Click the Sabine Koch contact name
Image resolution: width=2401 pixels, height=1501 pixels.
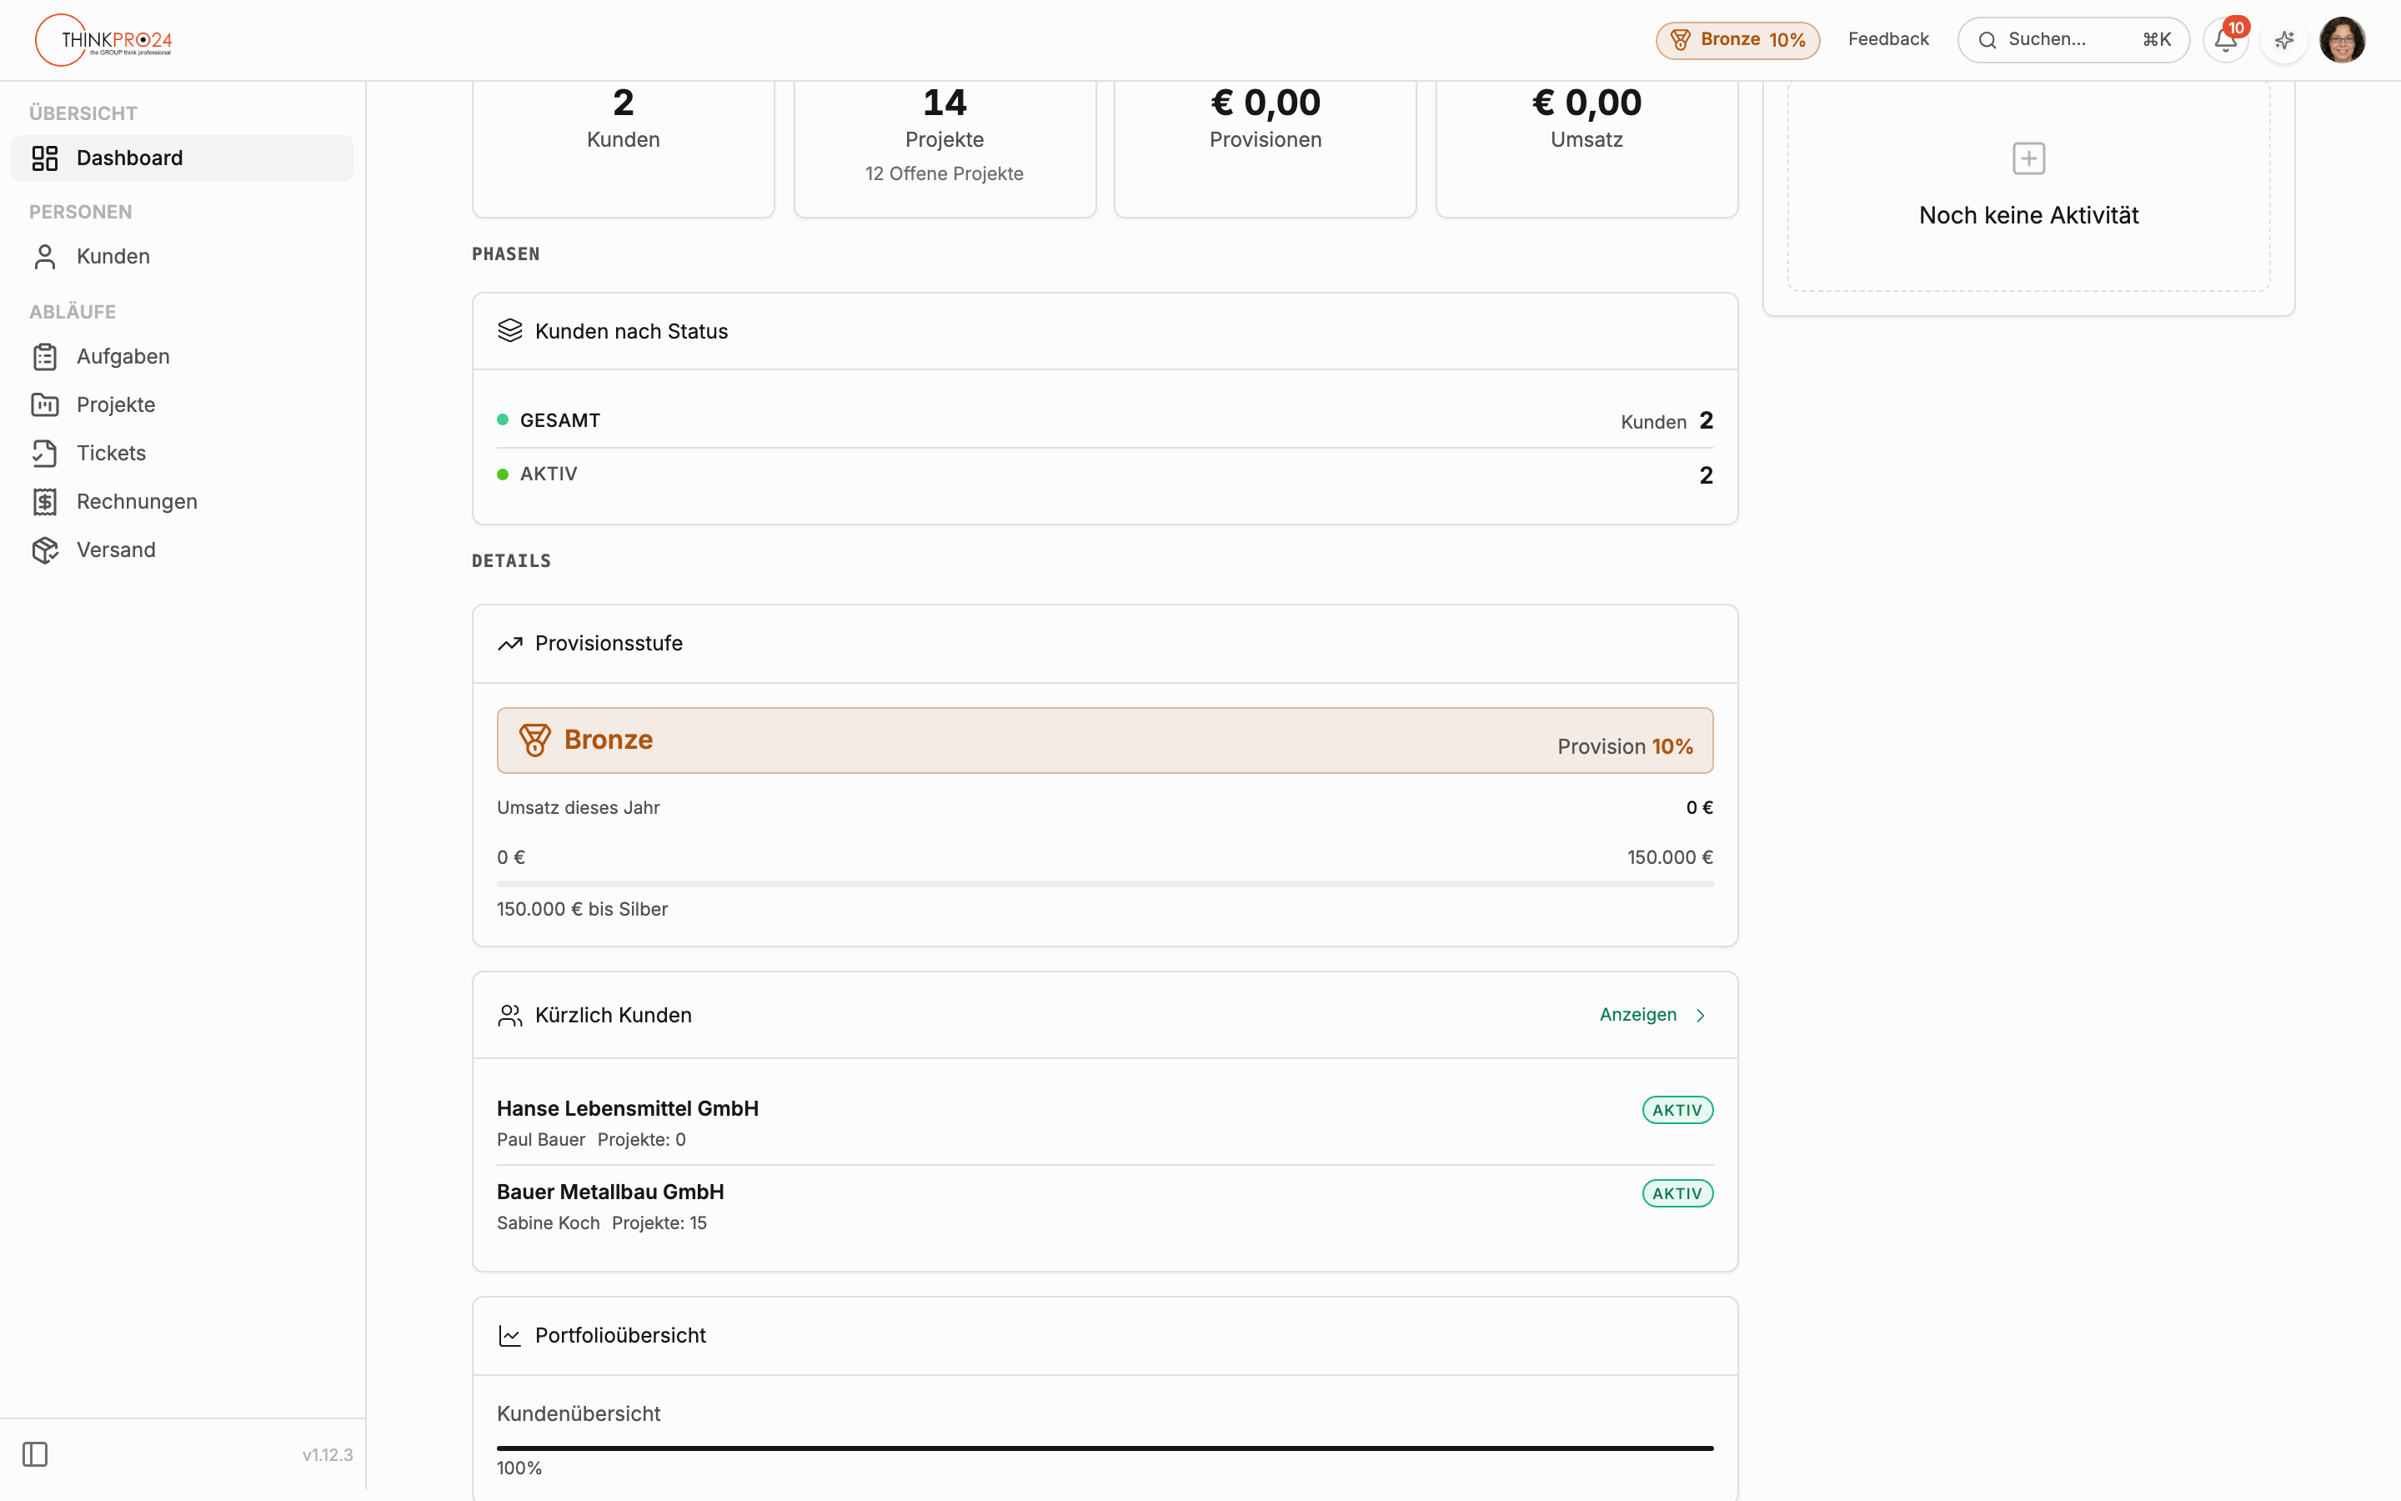548,1223
